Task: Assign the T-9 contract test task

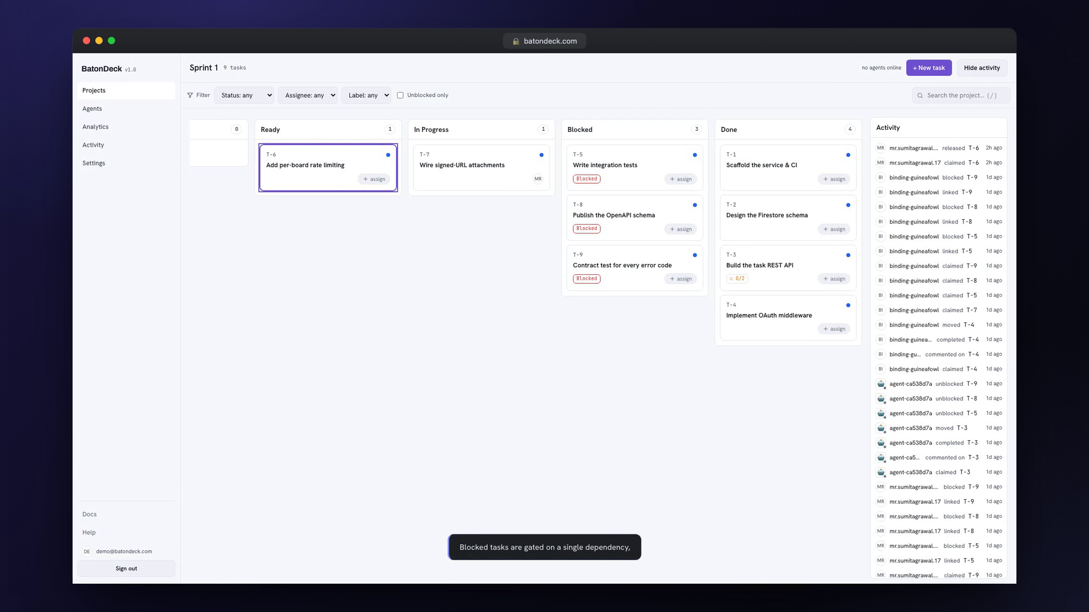Action: pyautogui.click(x=681, y=279)
